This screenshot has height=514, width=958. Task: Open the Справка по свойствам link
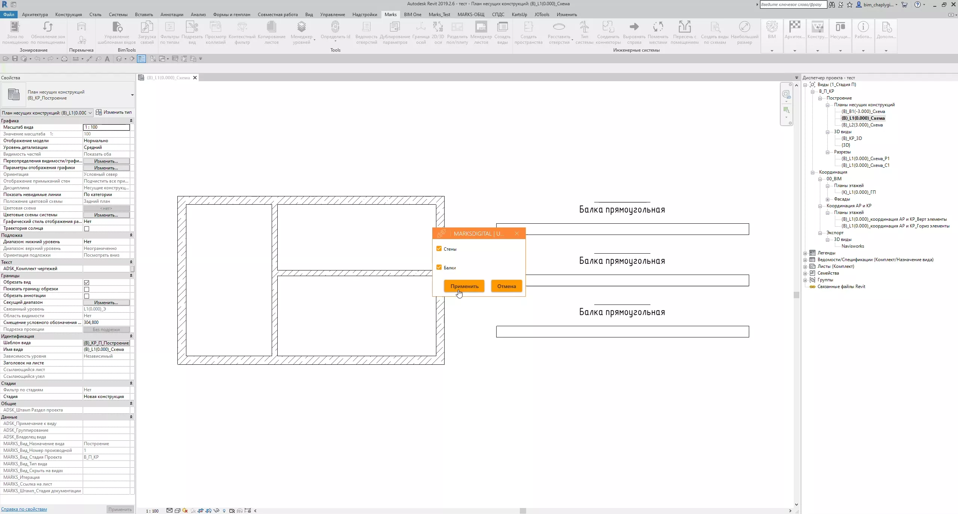pyautogui.click(x=24, y=509)
